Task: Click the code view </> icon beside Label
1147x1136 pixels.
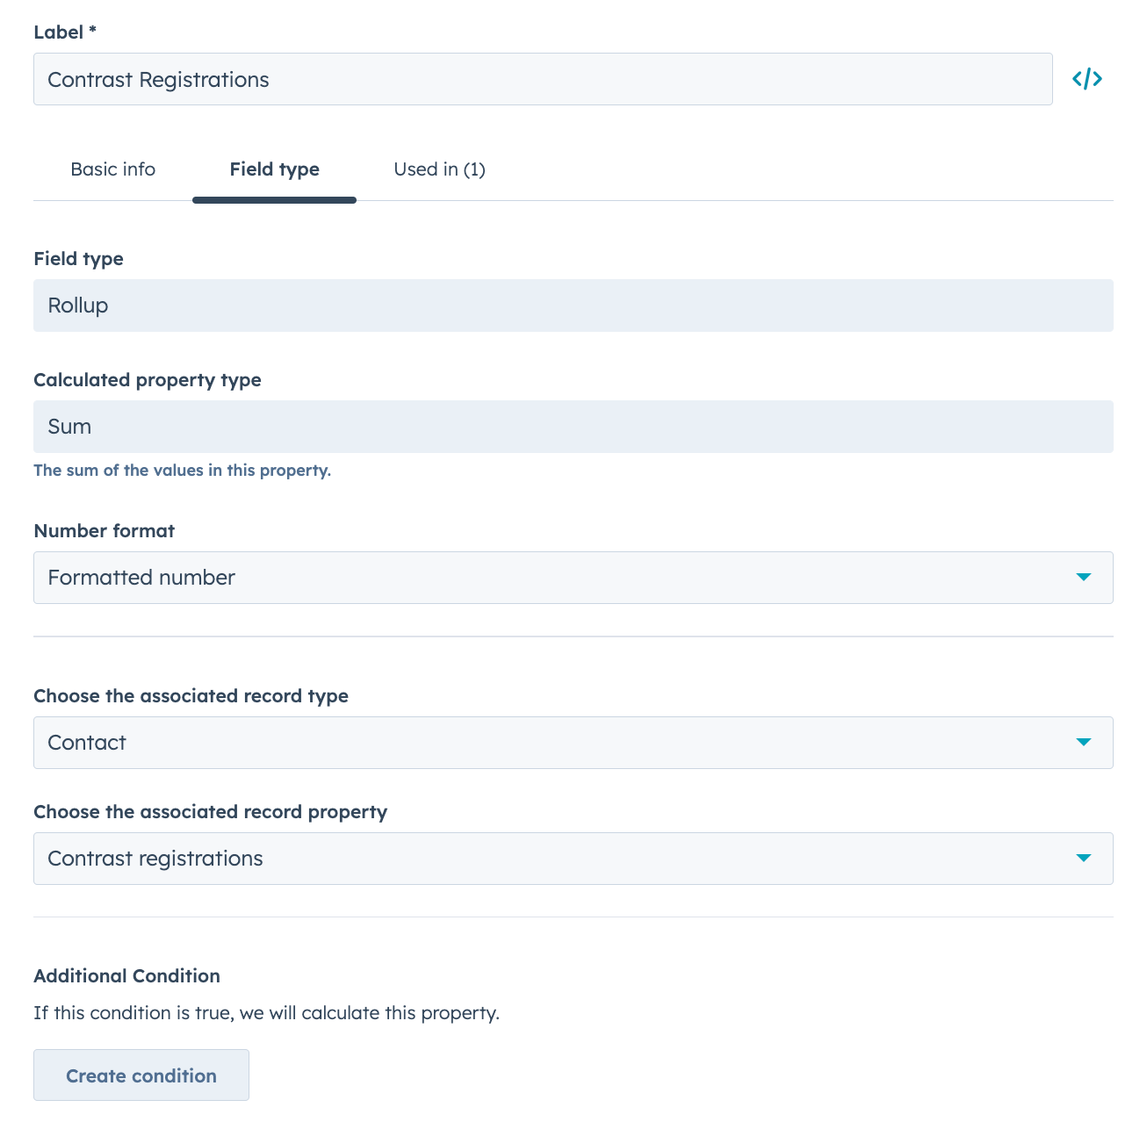Action: point(1086,78)
